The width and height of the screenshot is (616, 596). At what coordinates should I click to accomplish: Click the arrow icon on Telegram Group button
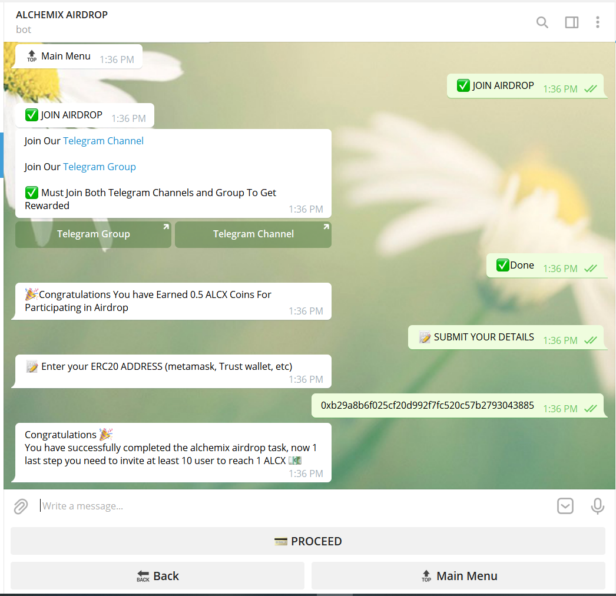pos(166,227)
